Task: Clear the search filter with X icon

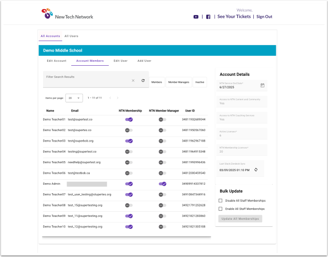Action: click(133, 80)
